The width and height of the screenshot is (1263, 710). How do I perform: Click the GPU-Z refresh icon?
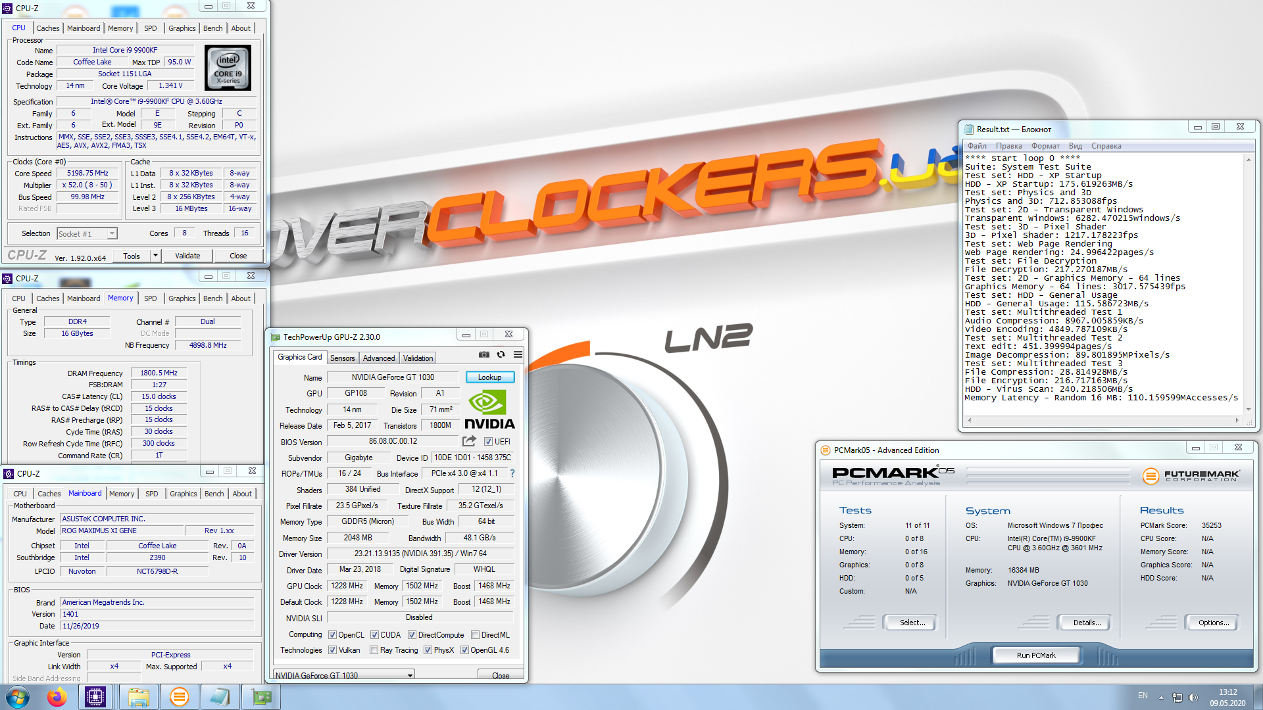(x=501, y=354)
